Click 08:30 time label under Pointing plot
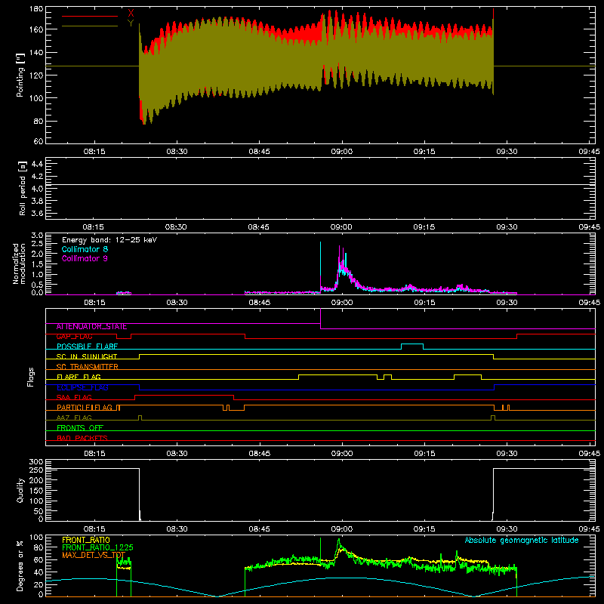This screenshot has height=604, width=604. (177, 152)
